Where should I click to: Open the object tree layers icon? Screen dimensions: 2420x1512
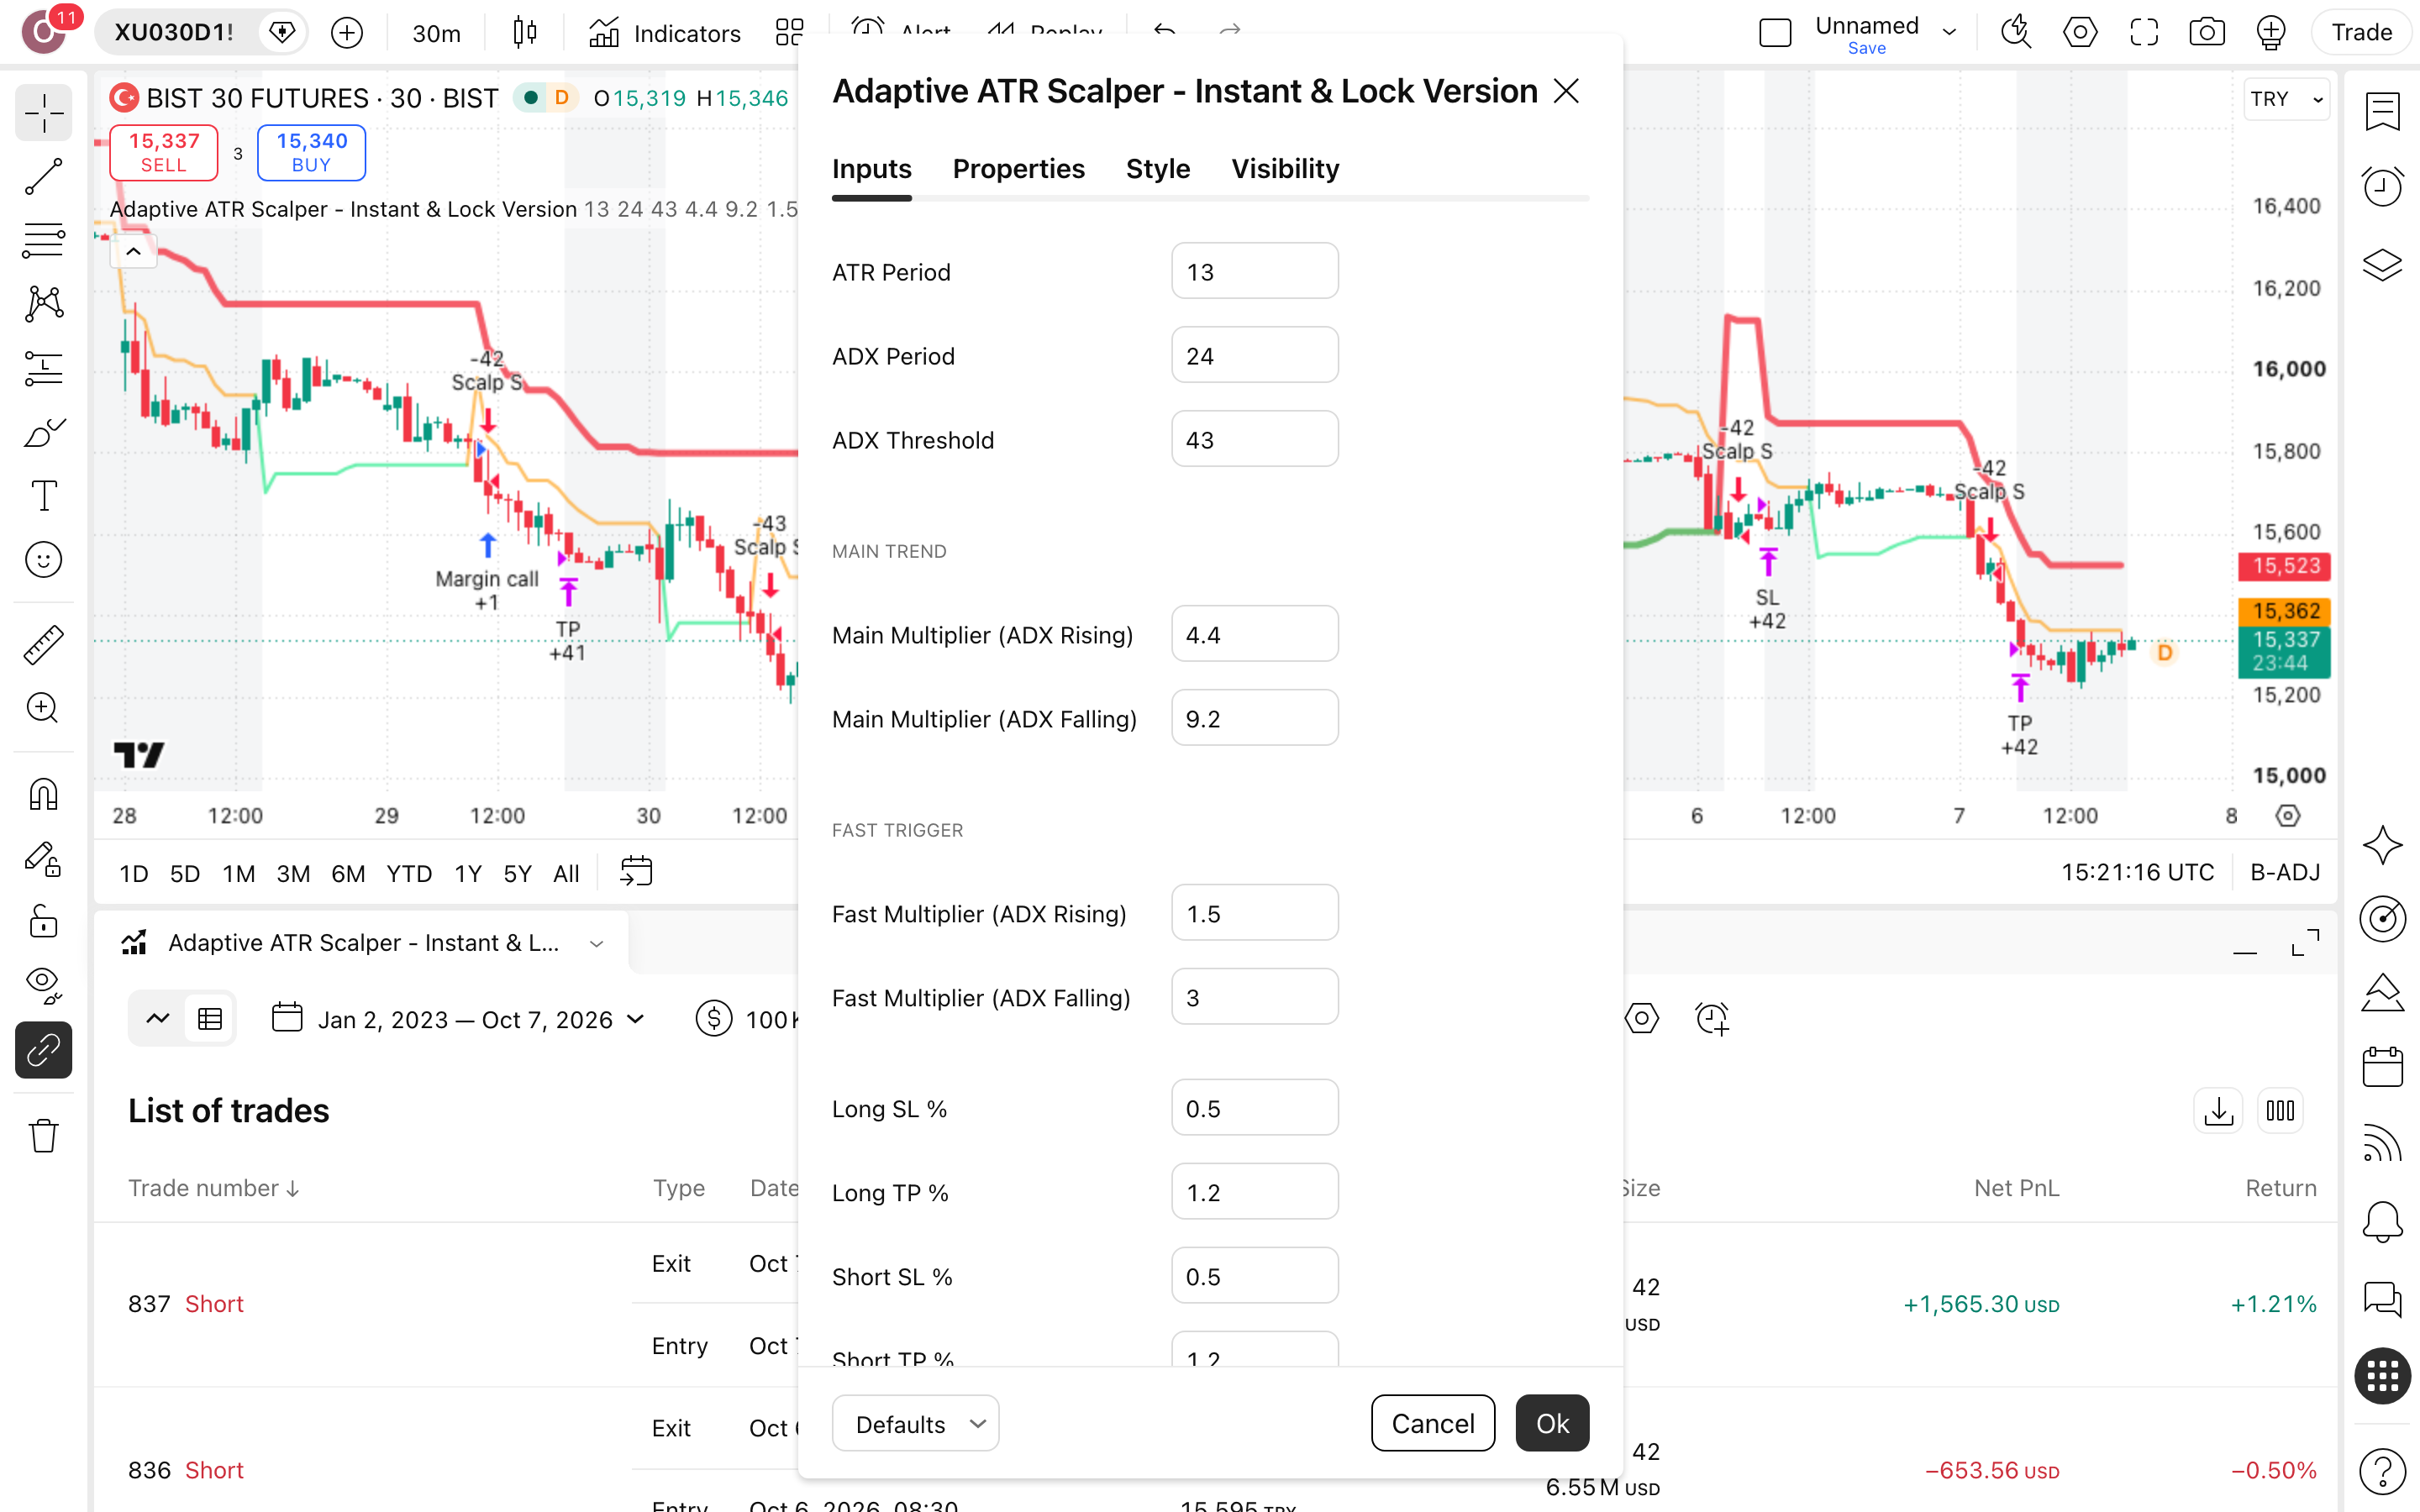2382,265
